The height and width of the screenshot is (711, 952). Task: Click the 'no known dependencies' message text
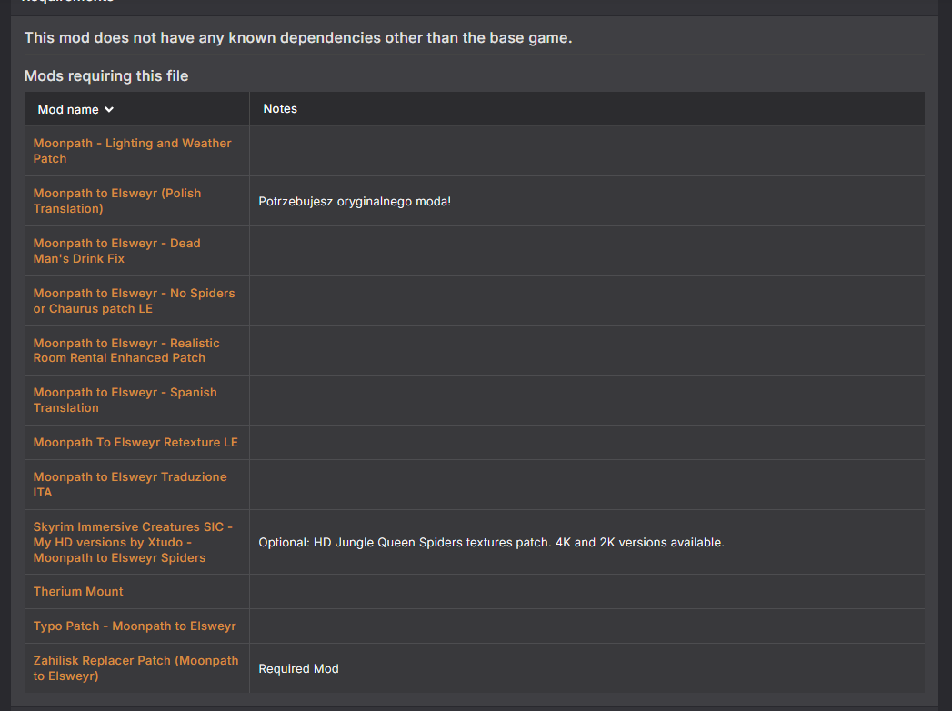click(x=298, y=37)
